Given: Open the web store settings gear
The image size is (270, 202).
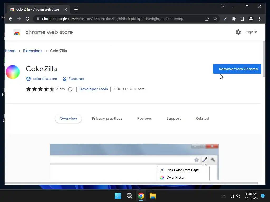Looking at the screenshot, I should coord(238,32).
